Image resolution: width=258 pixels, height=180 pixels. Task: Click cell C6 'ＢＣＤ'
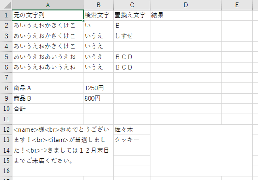click(x=132, y=67)
